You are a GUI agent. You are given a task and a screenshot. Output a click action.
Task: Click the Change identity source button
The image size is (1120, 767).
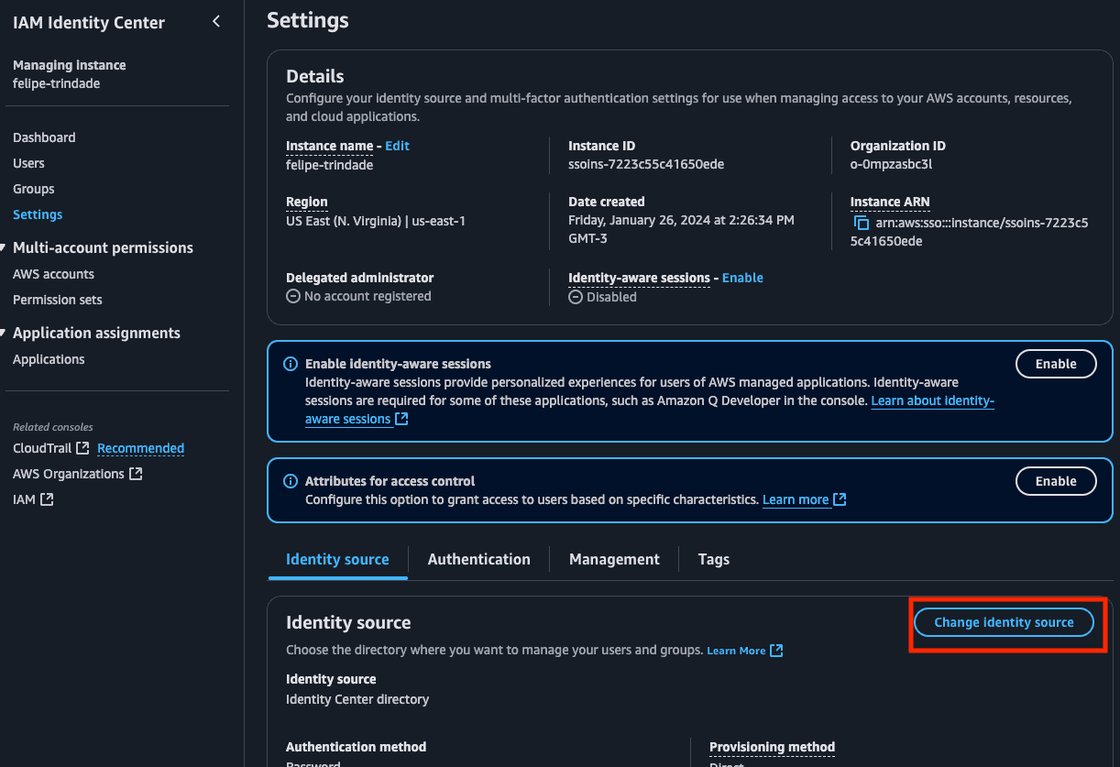click(1004, 622)
